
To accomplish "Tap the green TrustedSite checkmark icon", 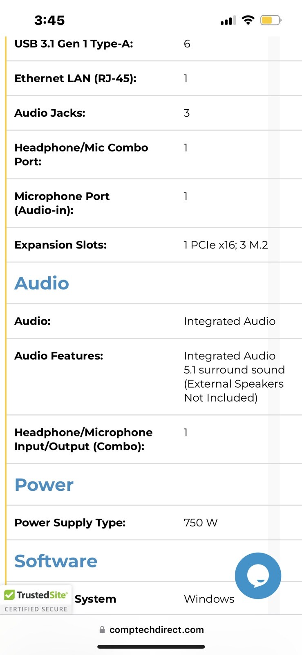I will pos(9,595).
